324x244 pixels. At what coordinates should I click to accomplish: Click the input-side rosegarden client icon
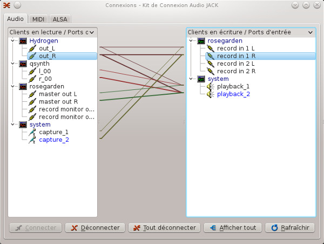(201, 41)
